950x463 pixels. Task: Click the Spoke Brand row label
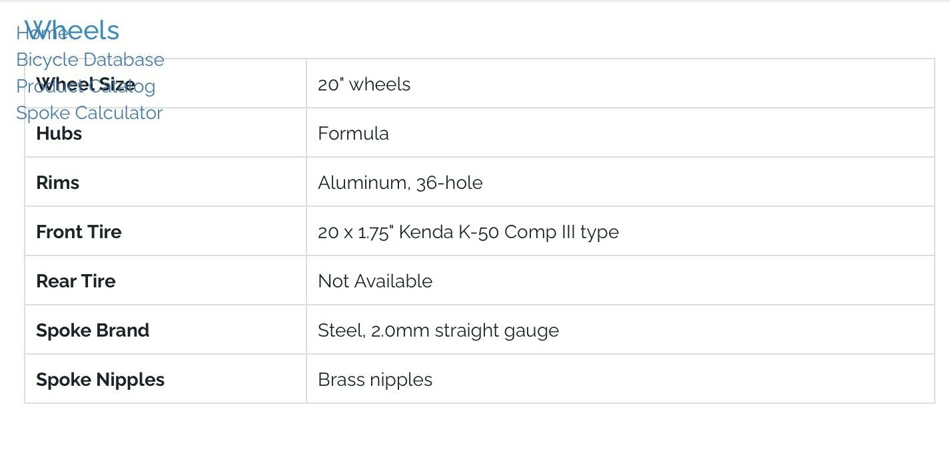point(93,331)
